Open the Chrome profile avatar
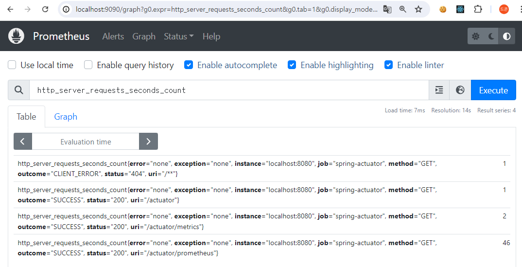This screenshot has height=267, width=522. (x=504, y=9)
